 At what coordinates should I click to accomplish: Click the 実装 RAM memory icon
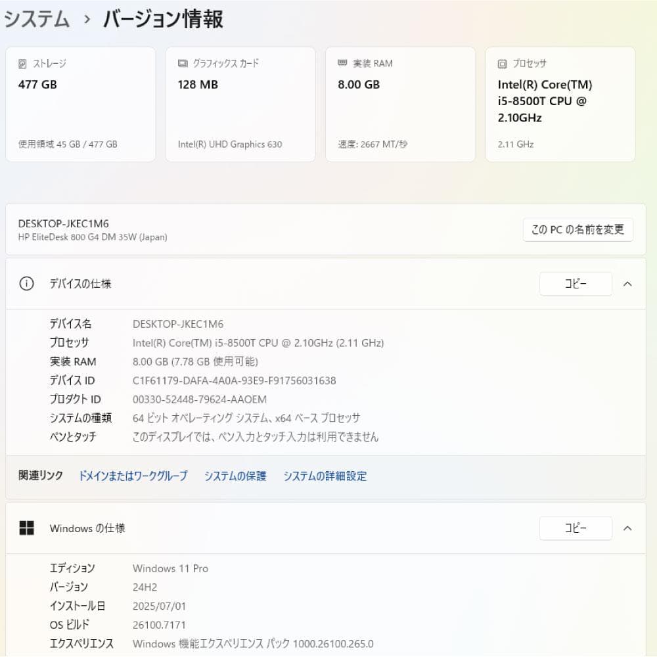[x=342, y=63]
